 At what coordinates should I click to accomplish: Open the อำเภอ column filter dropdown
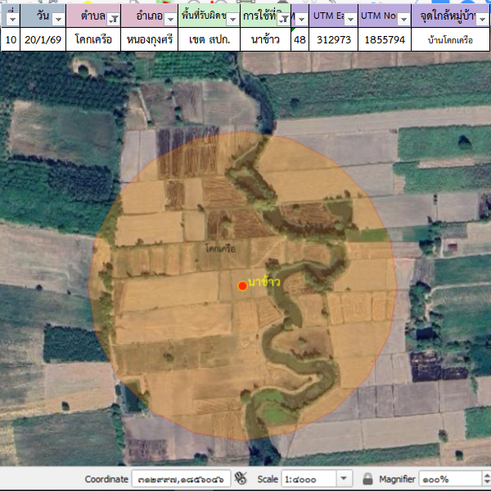(169, 18)
